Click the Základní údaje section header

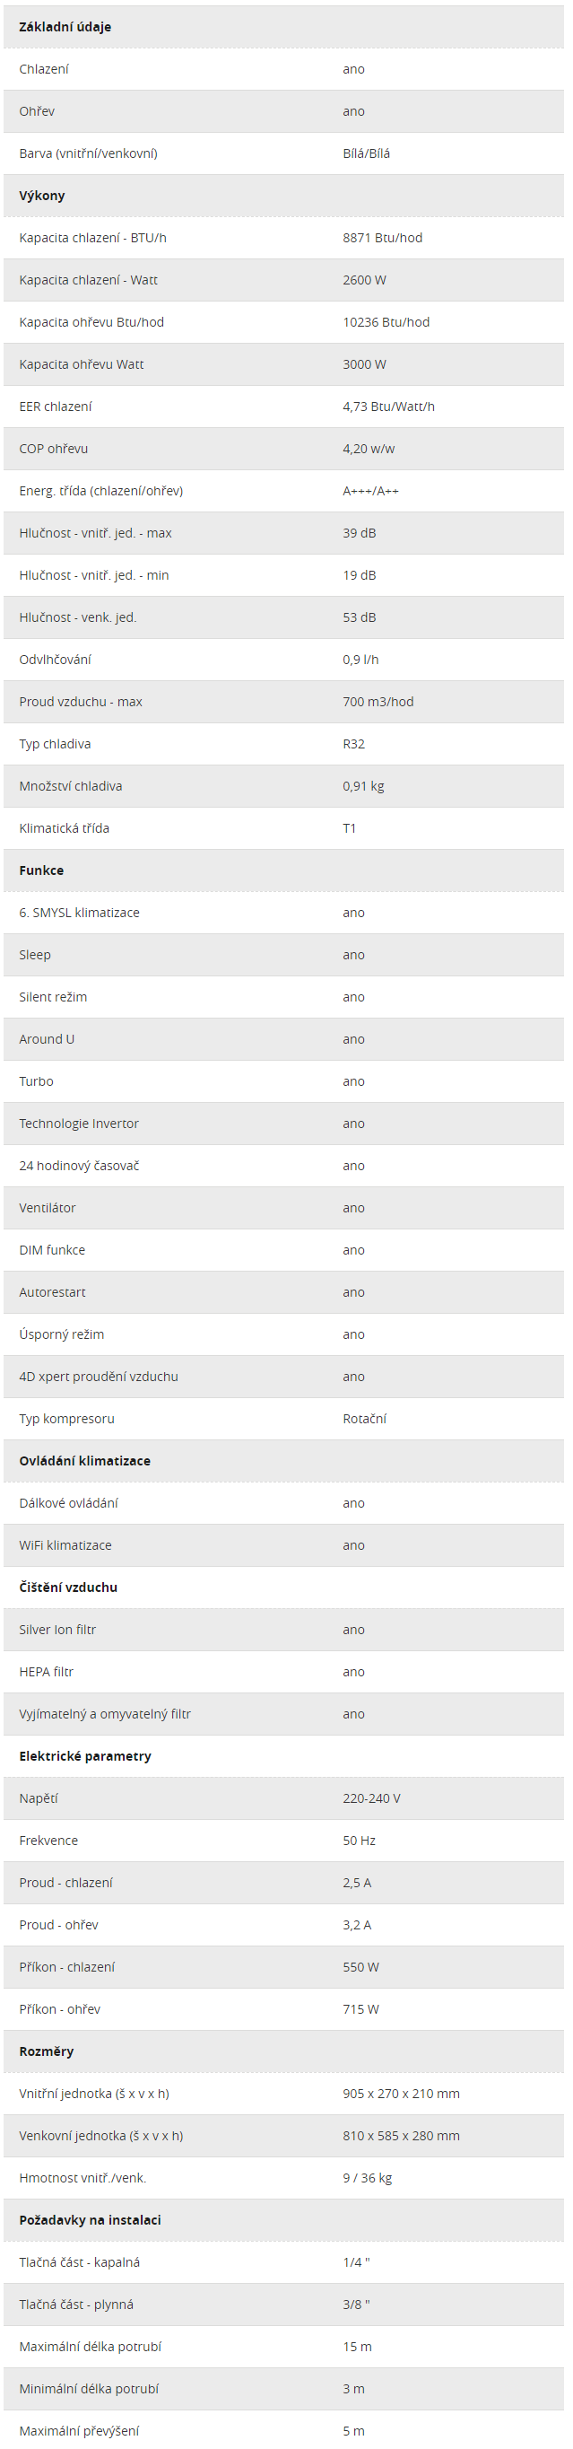65,27
